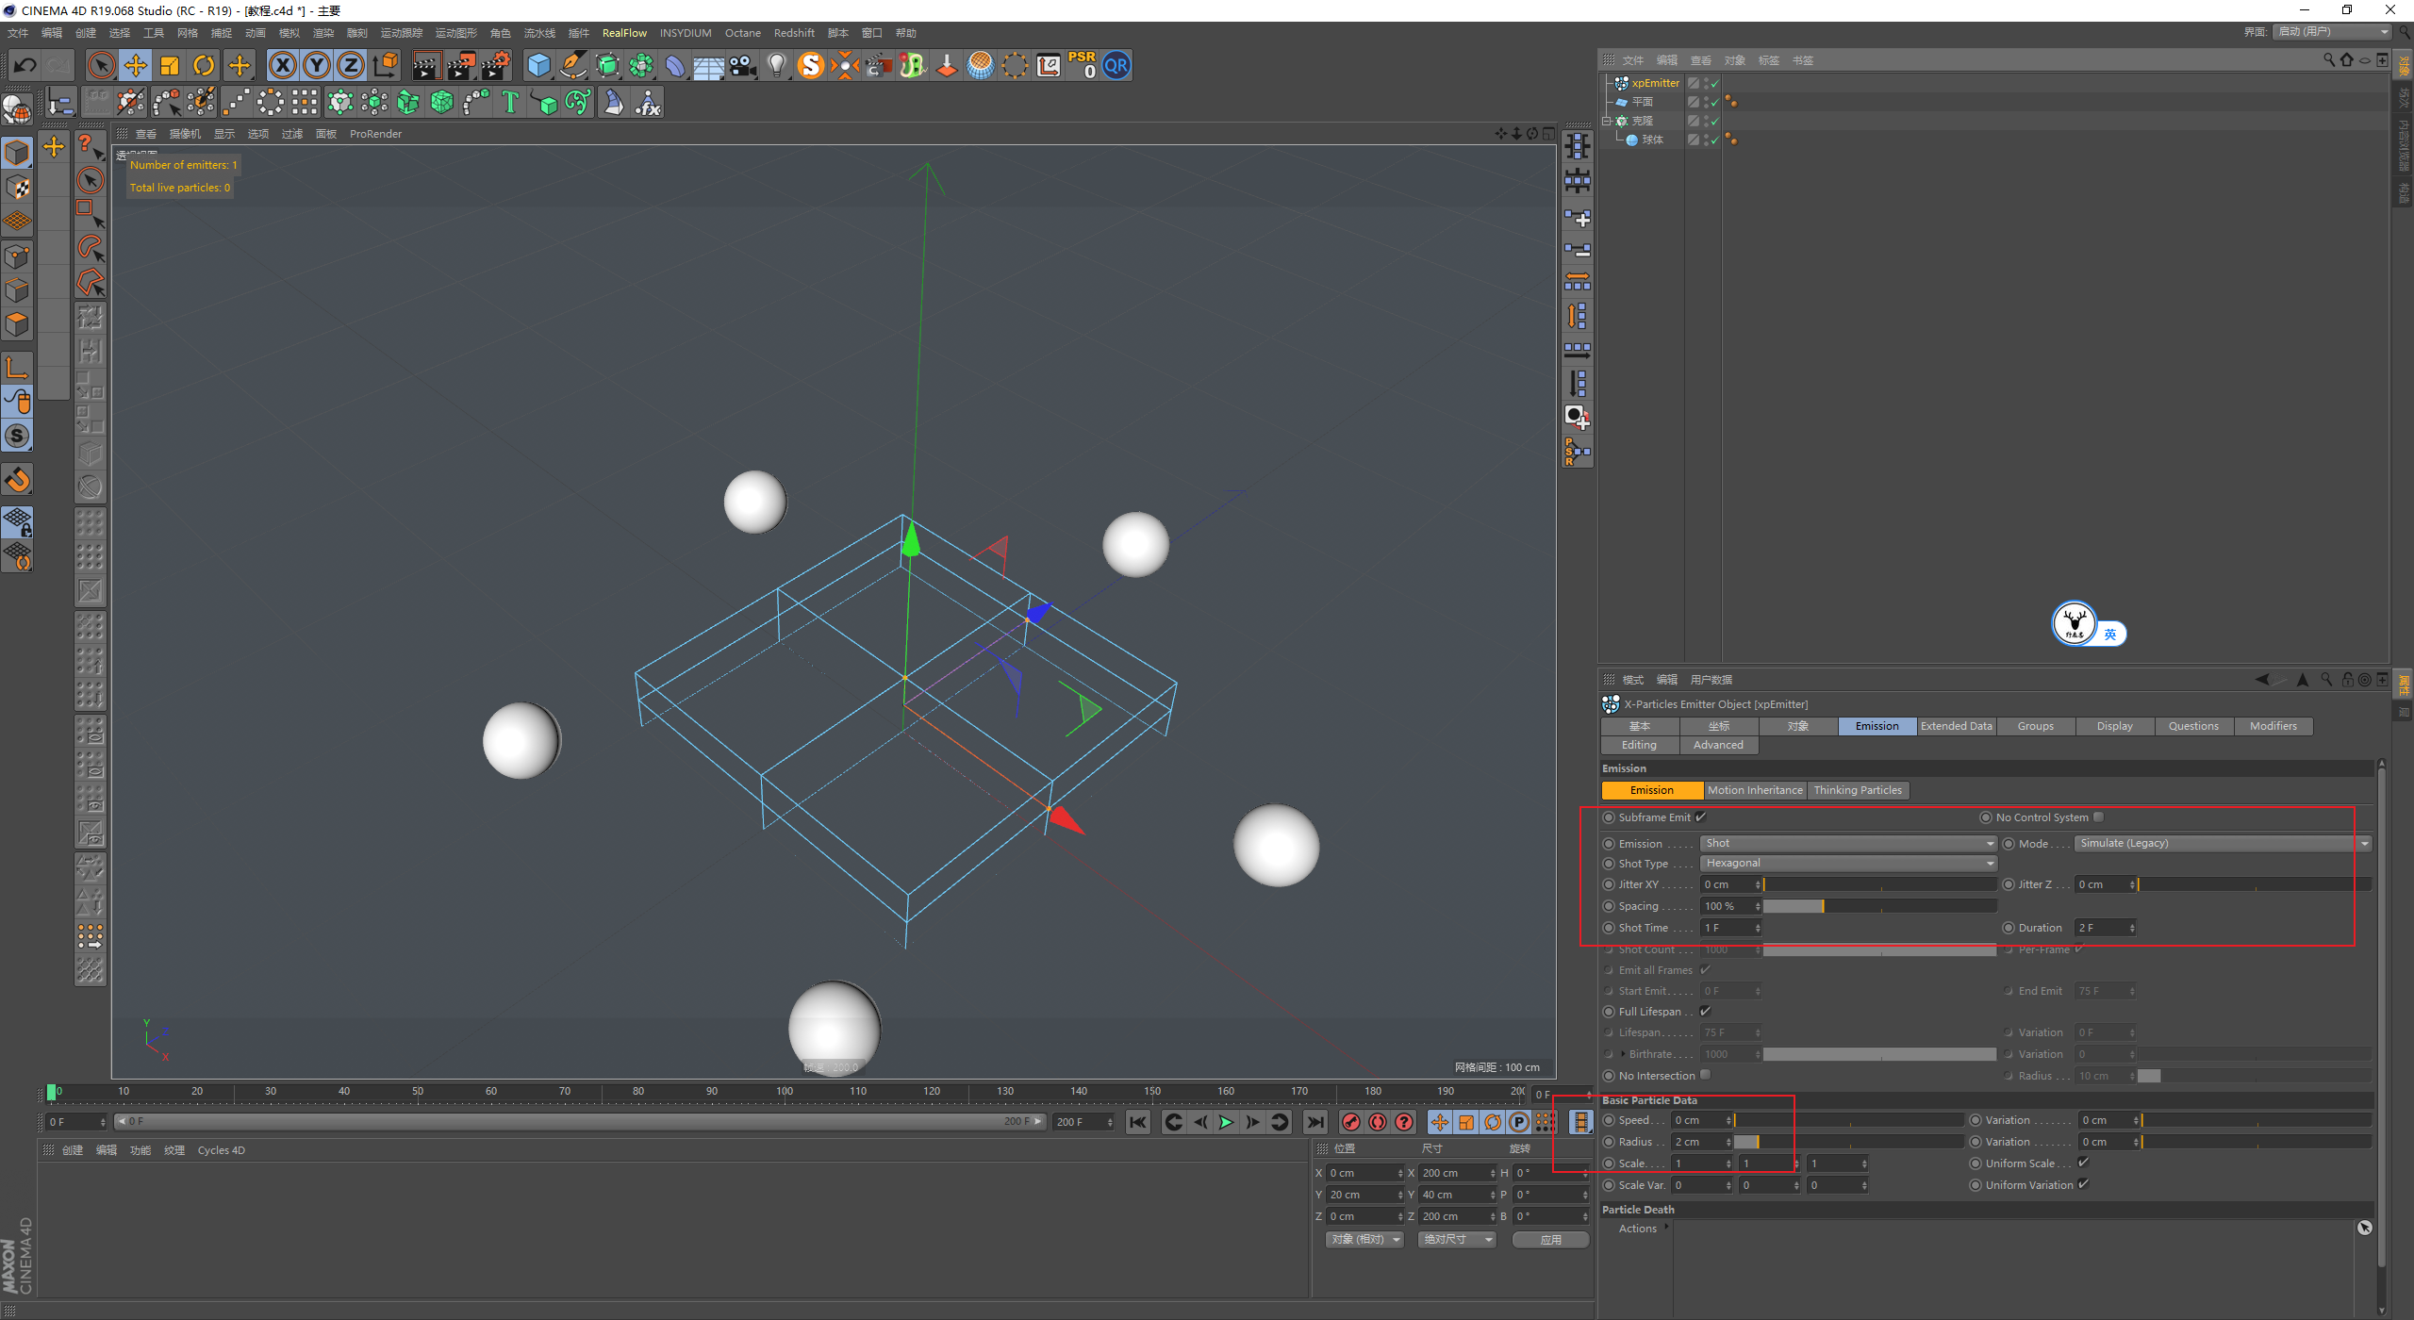Click the 应用 apply button

tap(1550, 1240)
